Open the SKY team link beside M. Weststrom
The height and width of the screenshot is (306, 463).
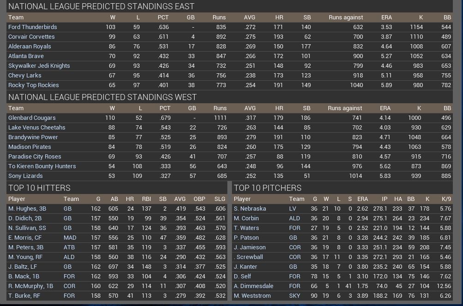tap(294, 295)
